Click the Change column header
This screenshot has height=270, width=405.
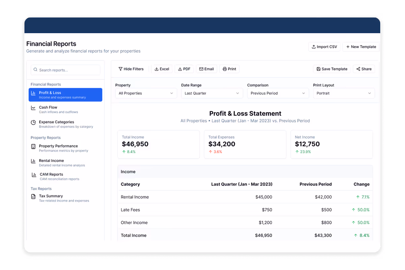coord(361,184)
